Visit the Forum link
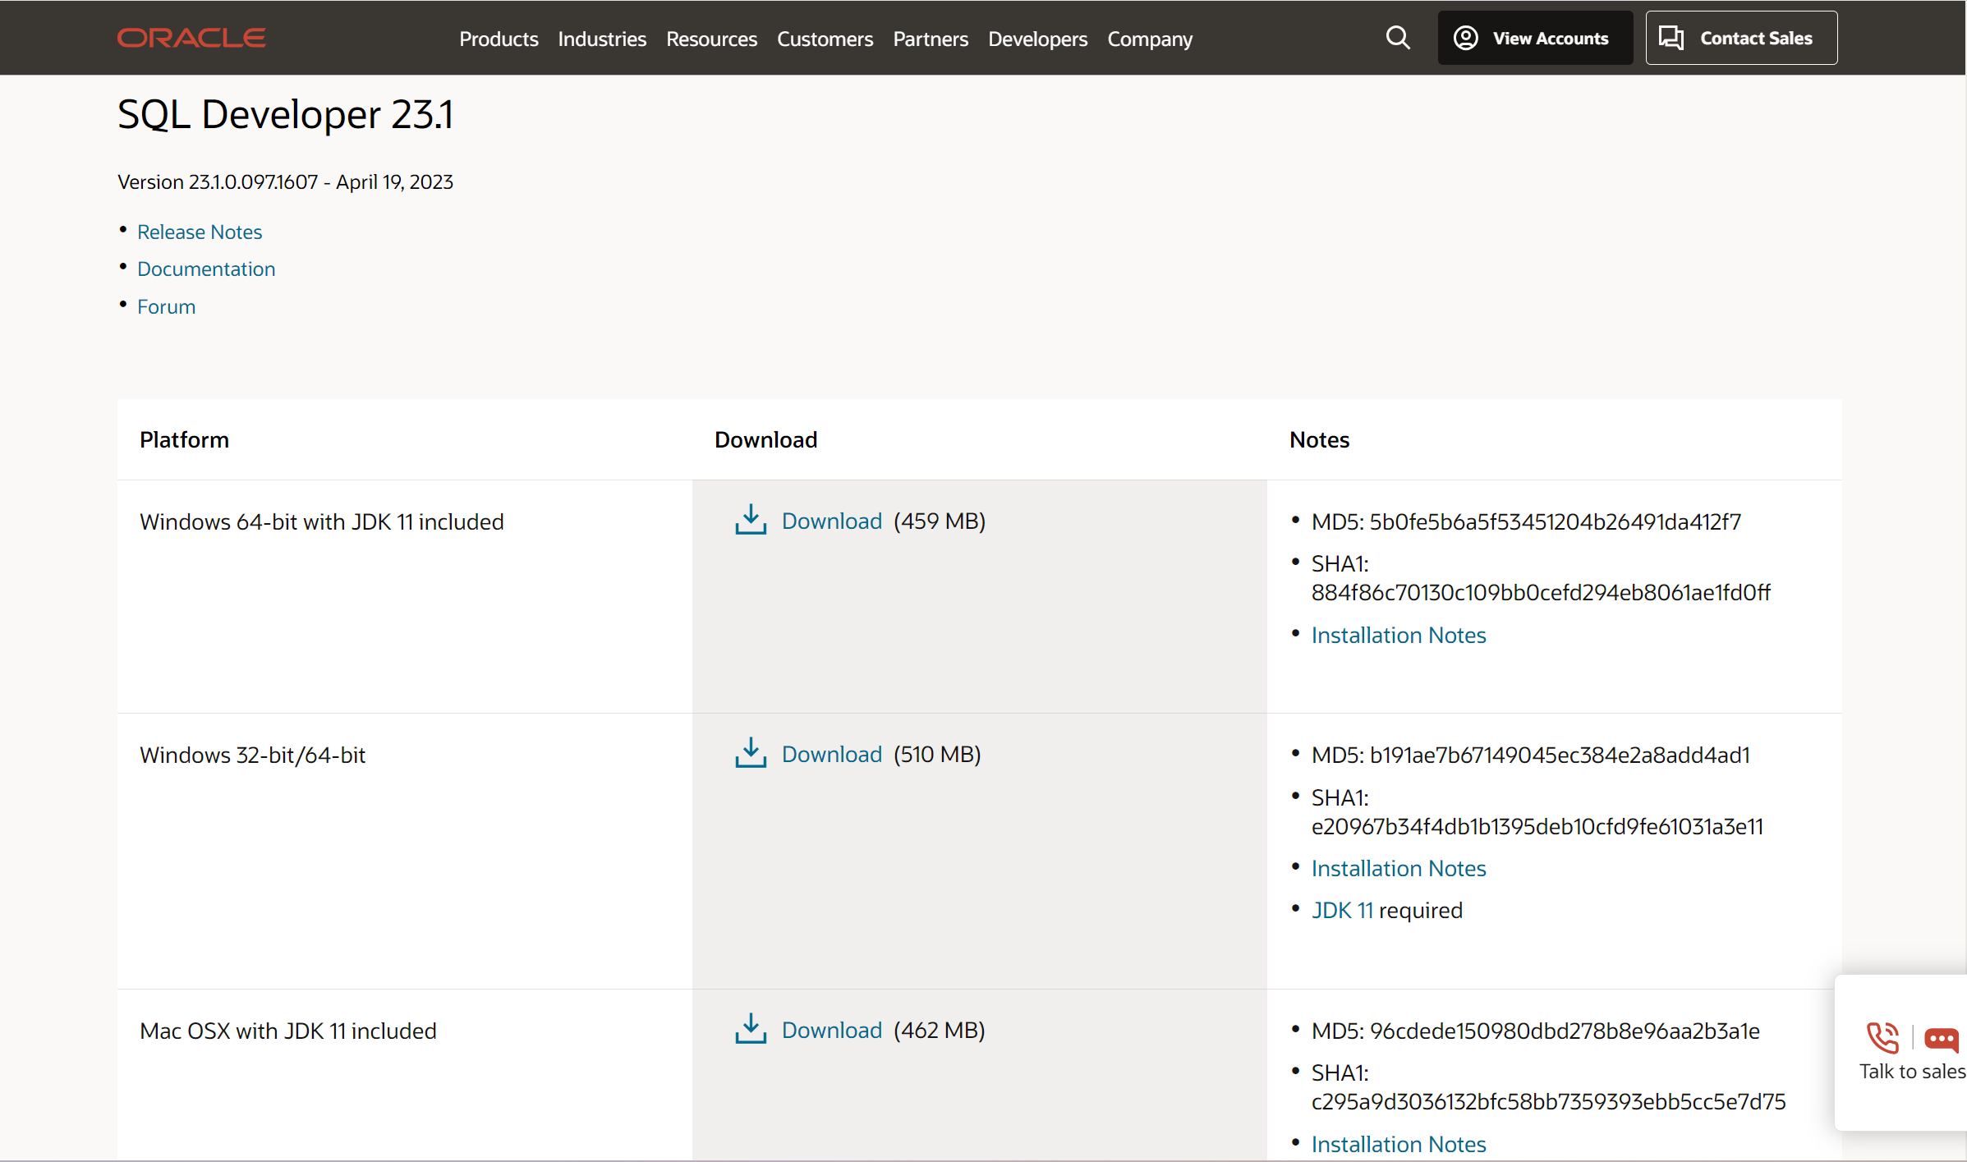 pyautogui.click(x=166, y=306)
